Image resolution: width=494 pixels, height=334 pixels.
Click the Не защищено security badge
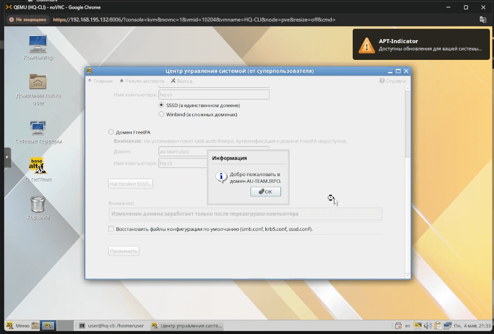(x=28, y=19)
